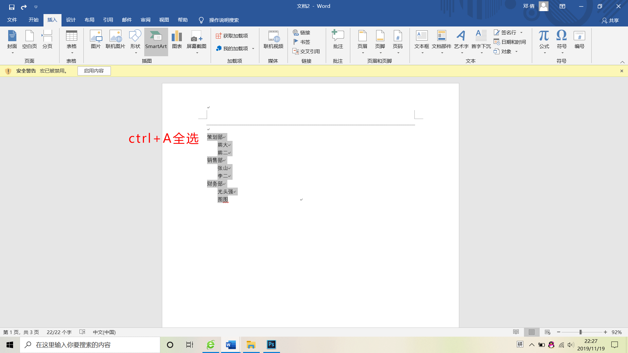Click 启用内容 security warning button
This screenshot has width=628, height=353.
[x=94, y=71]
